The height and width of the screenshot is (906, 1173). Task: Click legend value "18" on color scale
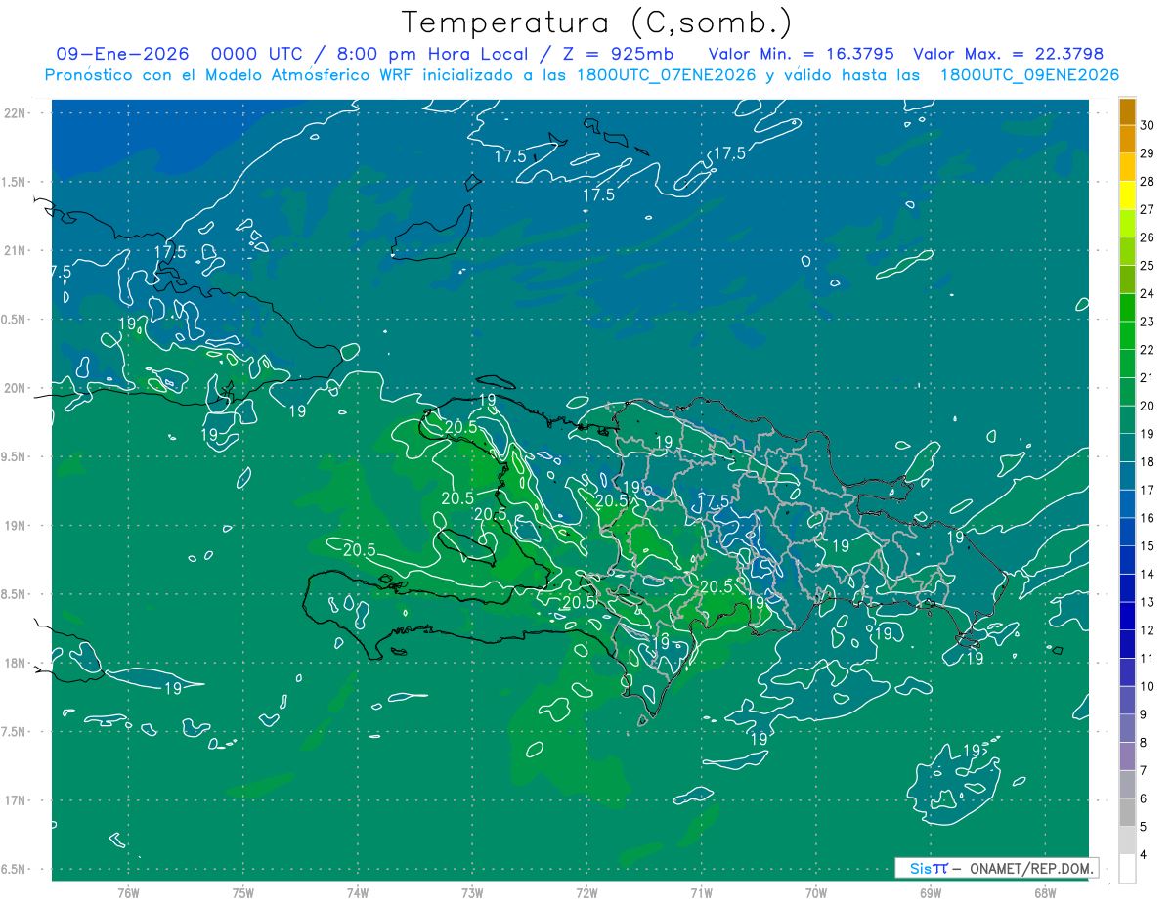point(1148,461)
